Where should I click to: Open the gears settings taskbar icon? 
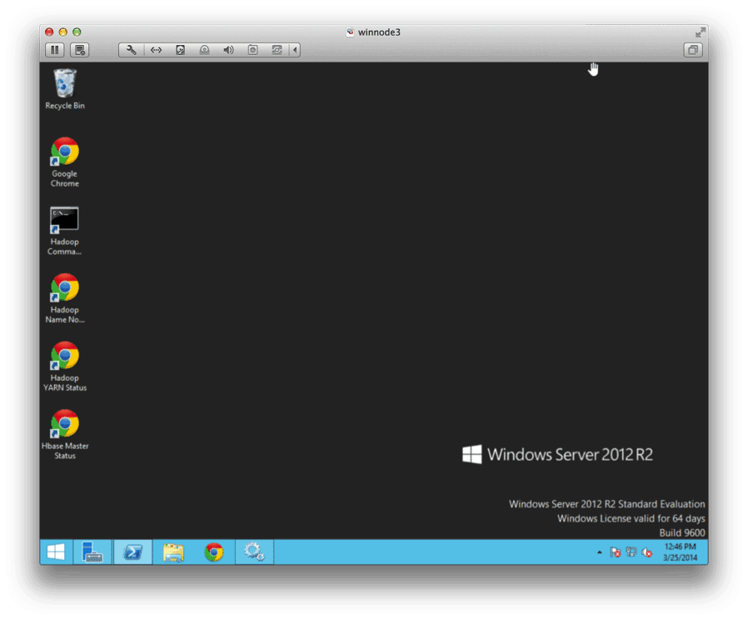click(254, 552)
